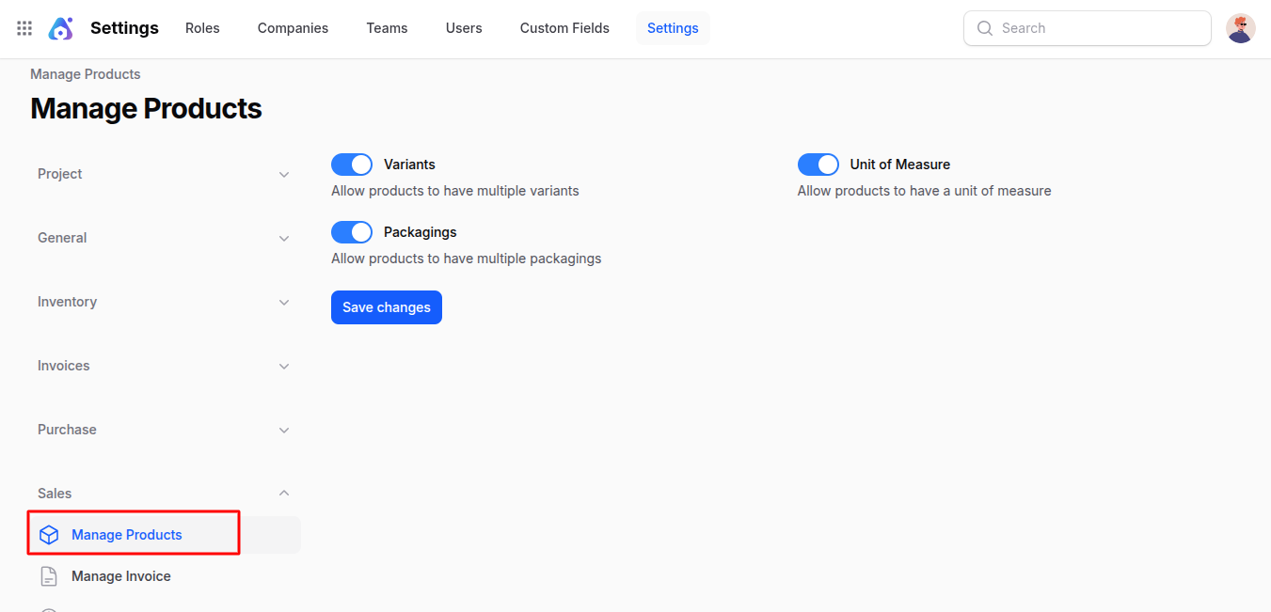This screenshot has width=1271, height=612.
Task: Click the magnifier icon in the search bar
Action: click(984, 28)
